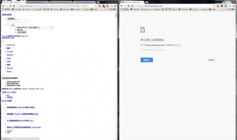This screenshot has width=237, height=140.
Task: Open the details link on the error page
Action: 211,60
